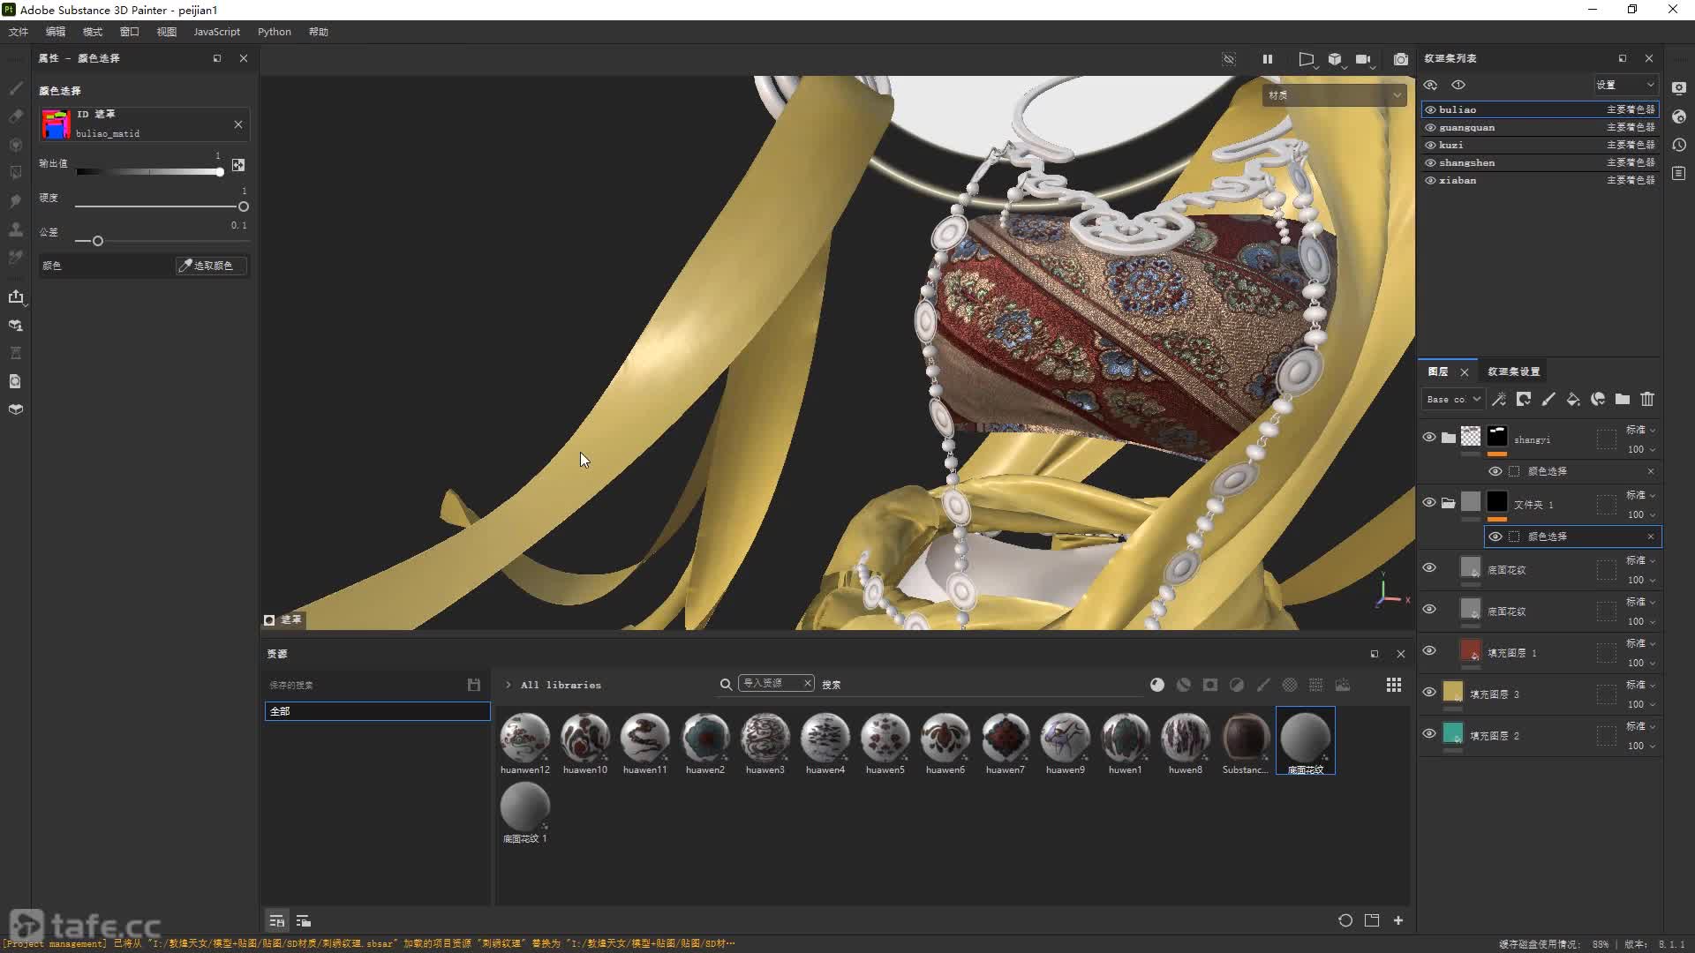Open opacity dropdown for 文件夹 1 layer
Screen dimensions: 1695x953
point(1641,514)
